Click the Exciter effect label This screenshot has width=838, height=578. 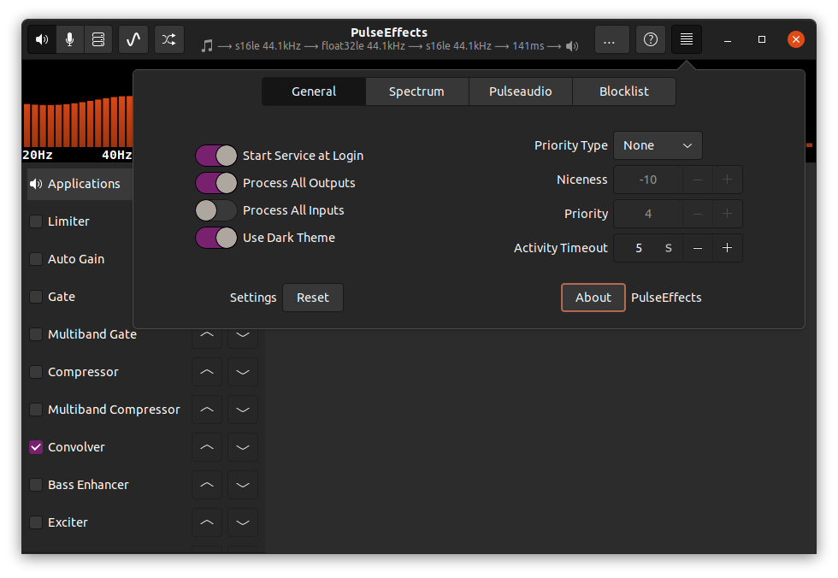click(x=68, y=522)
